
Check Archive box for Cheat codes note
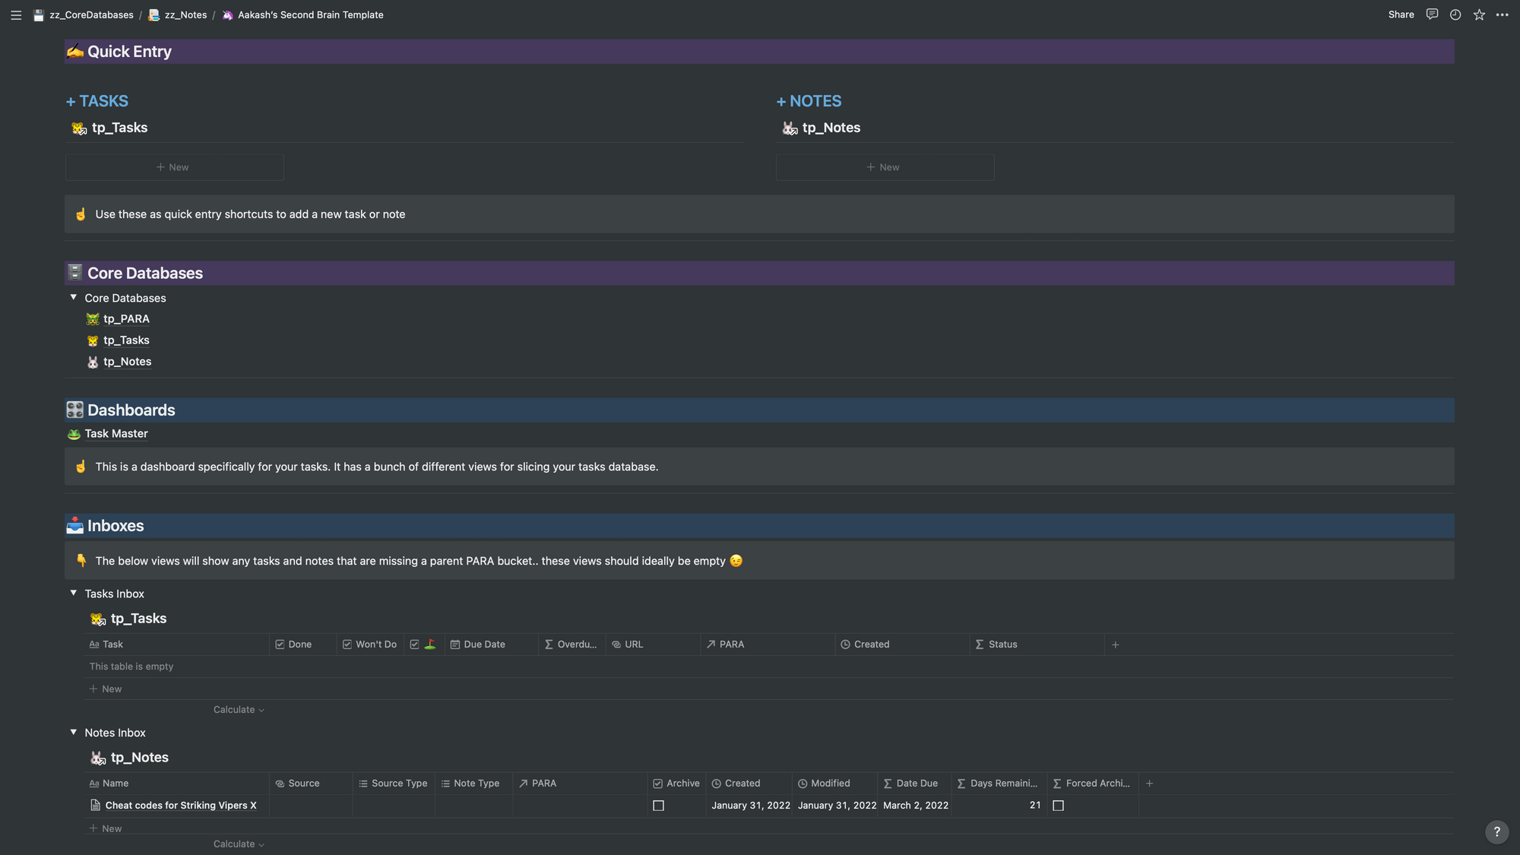coord(659,806)
